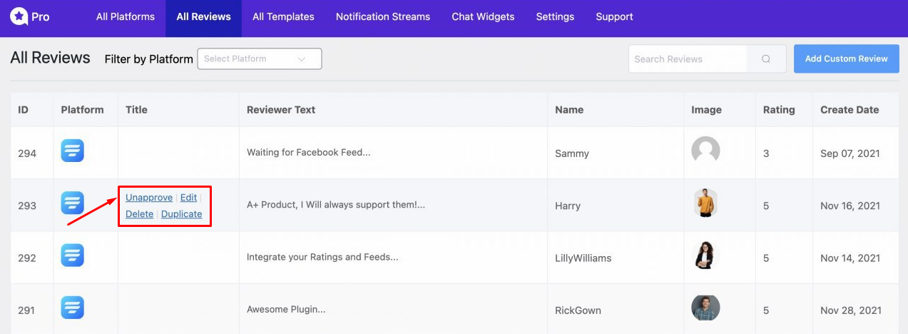The image size is (908, 334).
Task: Click Edit link for Harry's review
Action: coord(188,198)
